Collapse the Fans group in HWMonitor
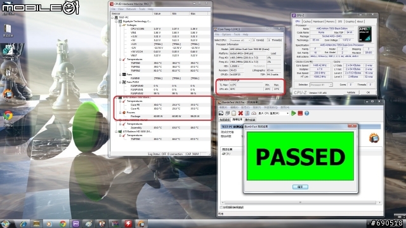 coord(120,75)
